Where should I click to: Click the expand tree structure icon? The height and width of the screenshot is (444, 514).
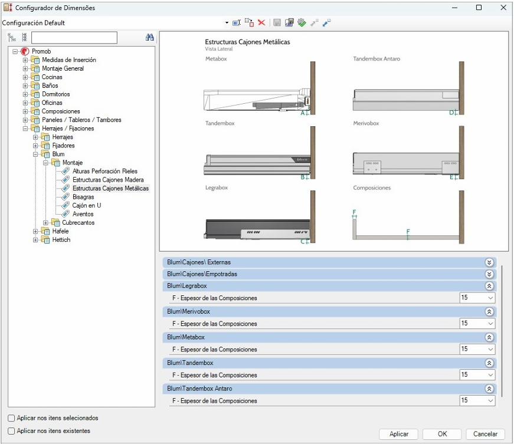tap(12, 37)
